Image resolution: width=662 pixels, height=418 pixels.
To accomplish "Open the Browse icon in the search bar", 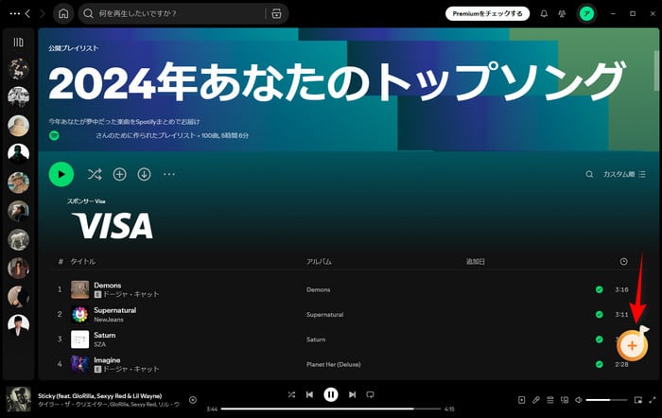I will coord(276,13).
